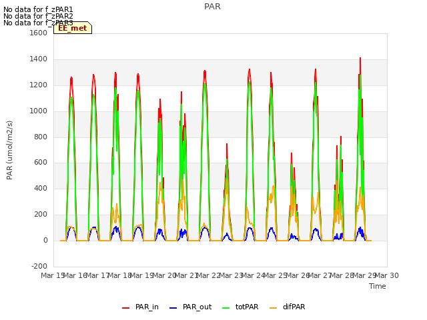The height and width of the screenshot is (320, 427).
Task: Toggle totPAR series in legend
Action: coord(240,307)
